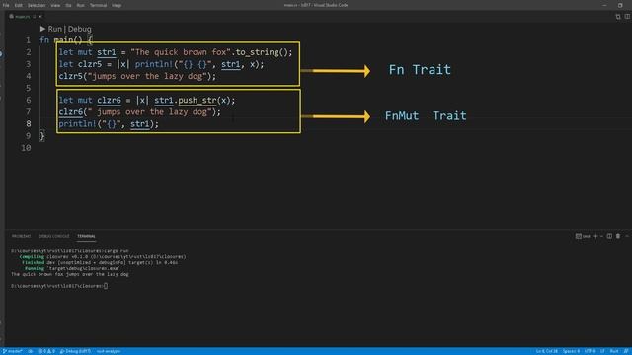632x355 pixels.
Task: Split the terminal panel
Action: (609, 236)
